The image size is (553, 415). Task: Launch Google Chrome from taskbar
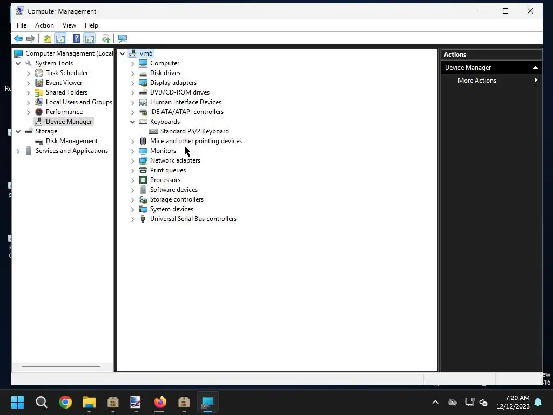[x=65, y=402]
